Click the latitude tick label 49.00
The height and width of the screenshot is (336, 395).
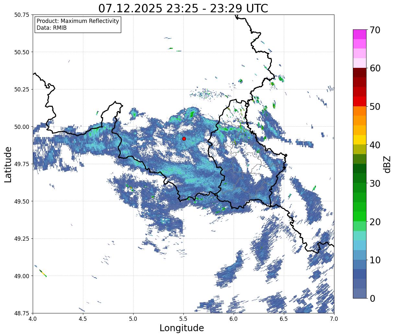22,276
